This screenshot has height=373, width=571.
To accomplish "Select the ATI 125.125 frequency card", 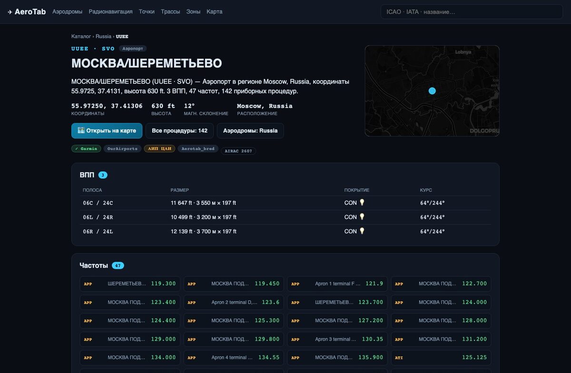I will tap(441, 357).
